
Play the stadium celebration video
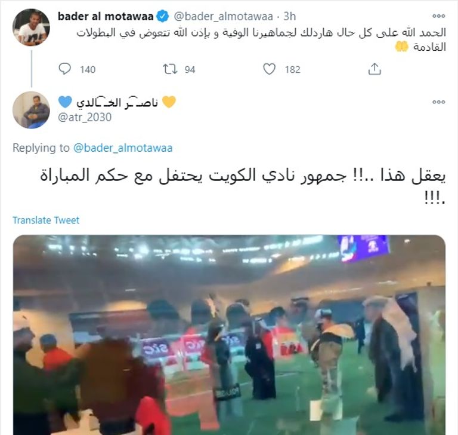tap(229, 335)
